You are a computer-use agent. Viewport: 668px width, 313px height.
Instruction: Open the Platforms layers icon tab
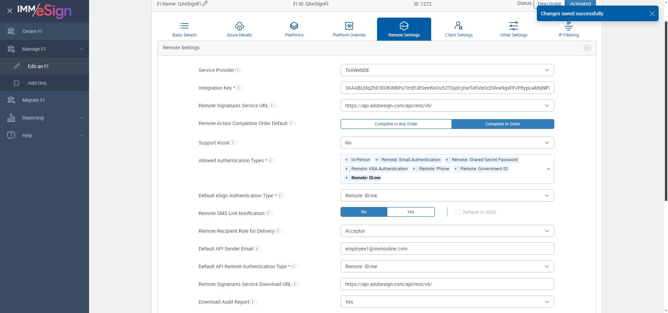(x=294, y=29)
